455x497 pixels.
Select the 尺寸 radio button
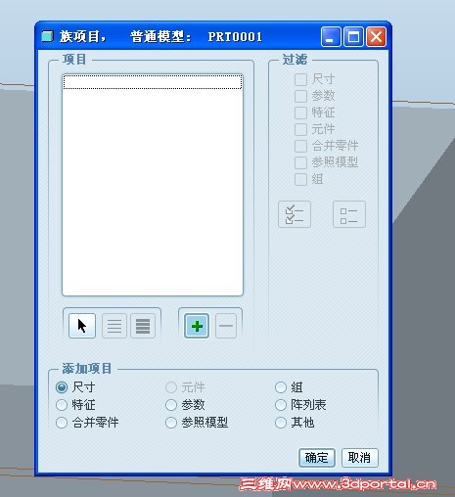[x=62, y=387]
